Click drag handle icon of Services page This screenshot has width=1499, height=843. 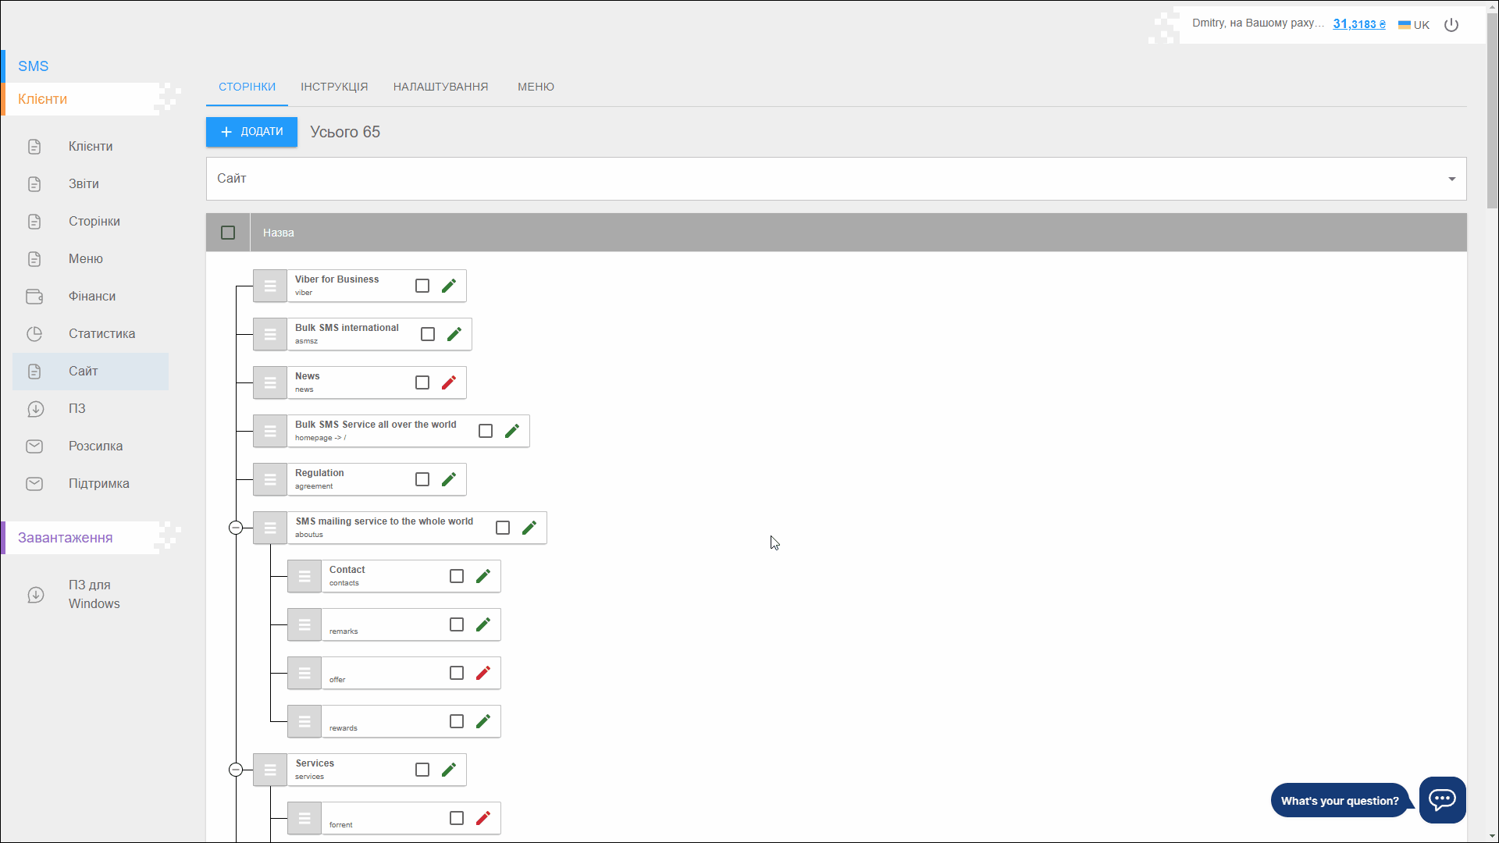[x=270, y=770]
